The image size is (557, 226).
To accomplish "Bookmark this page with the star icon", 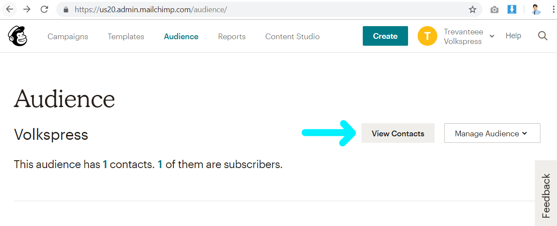I will (x=473, y=10).
